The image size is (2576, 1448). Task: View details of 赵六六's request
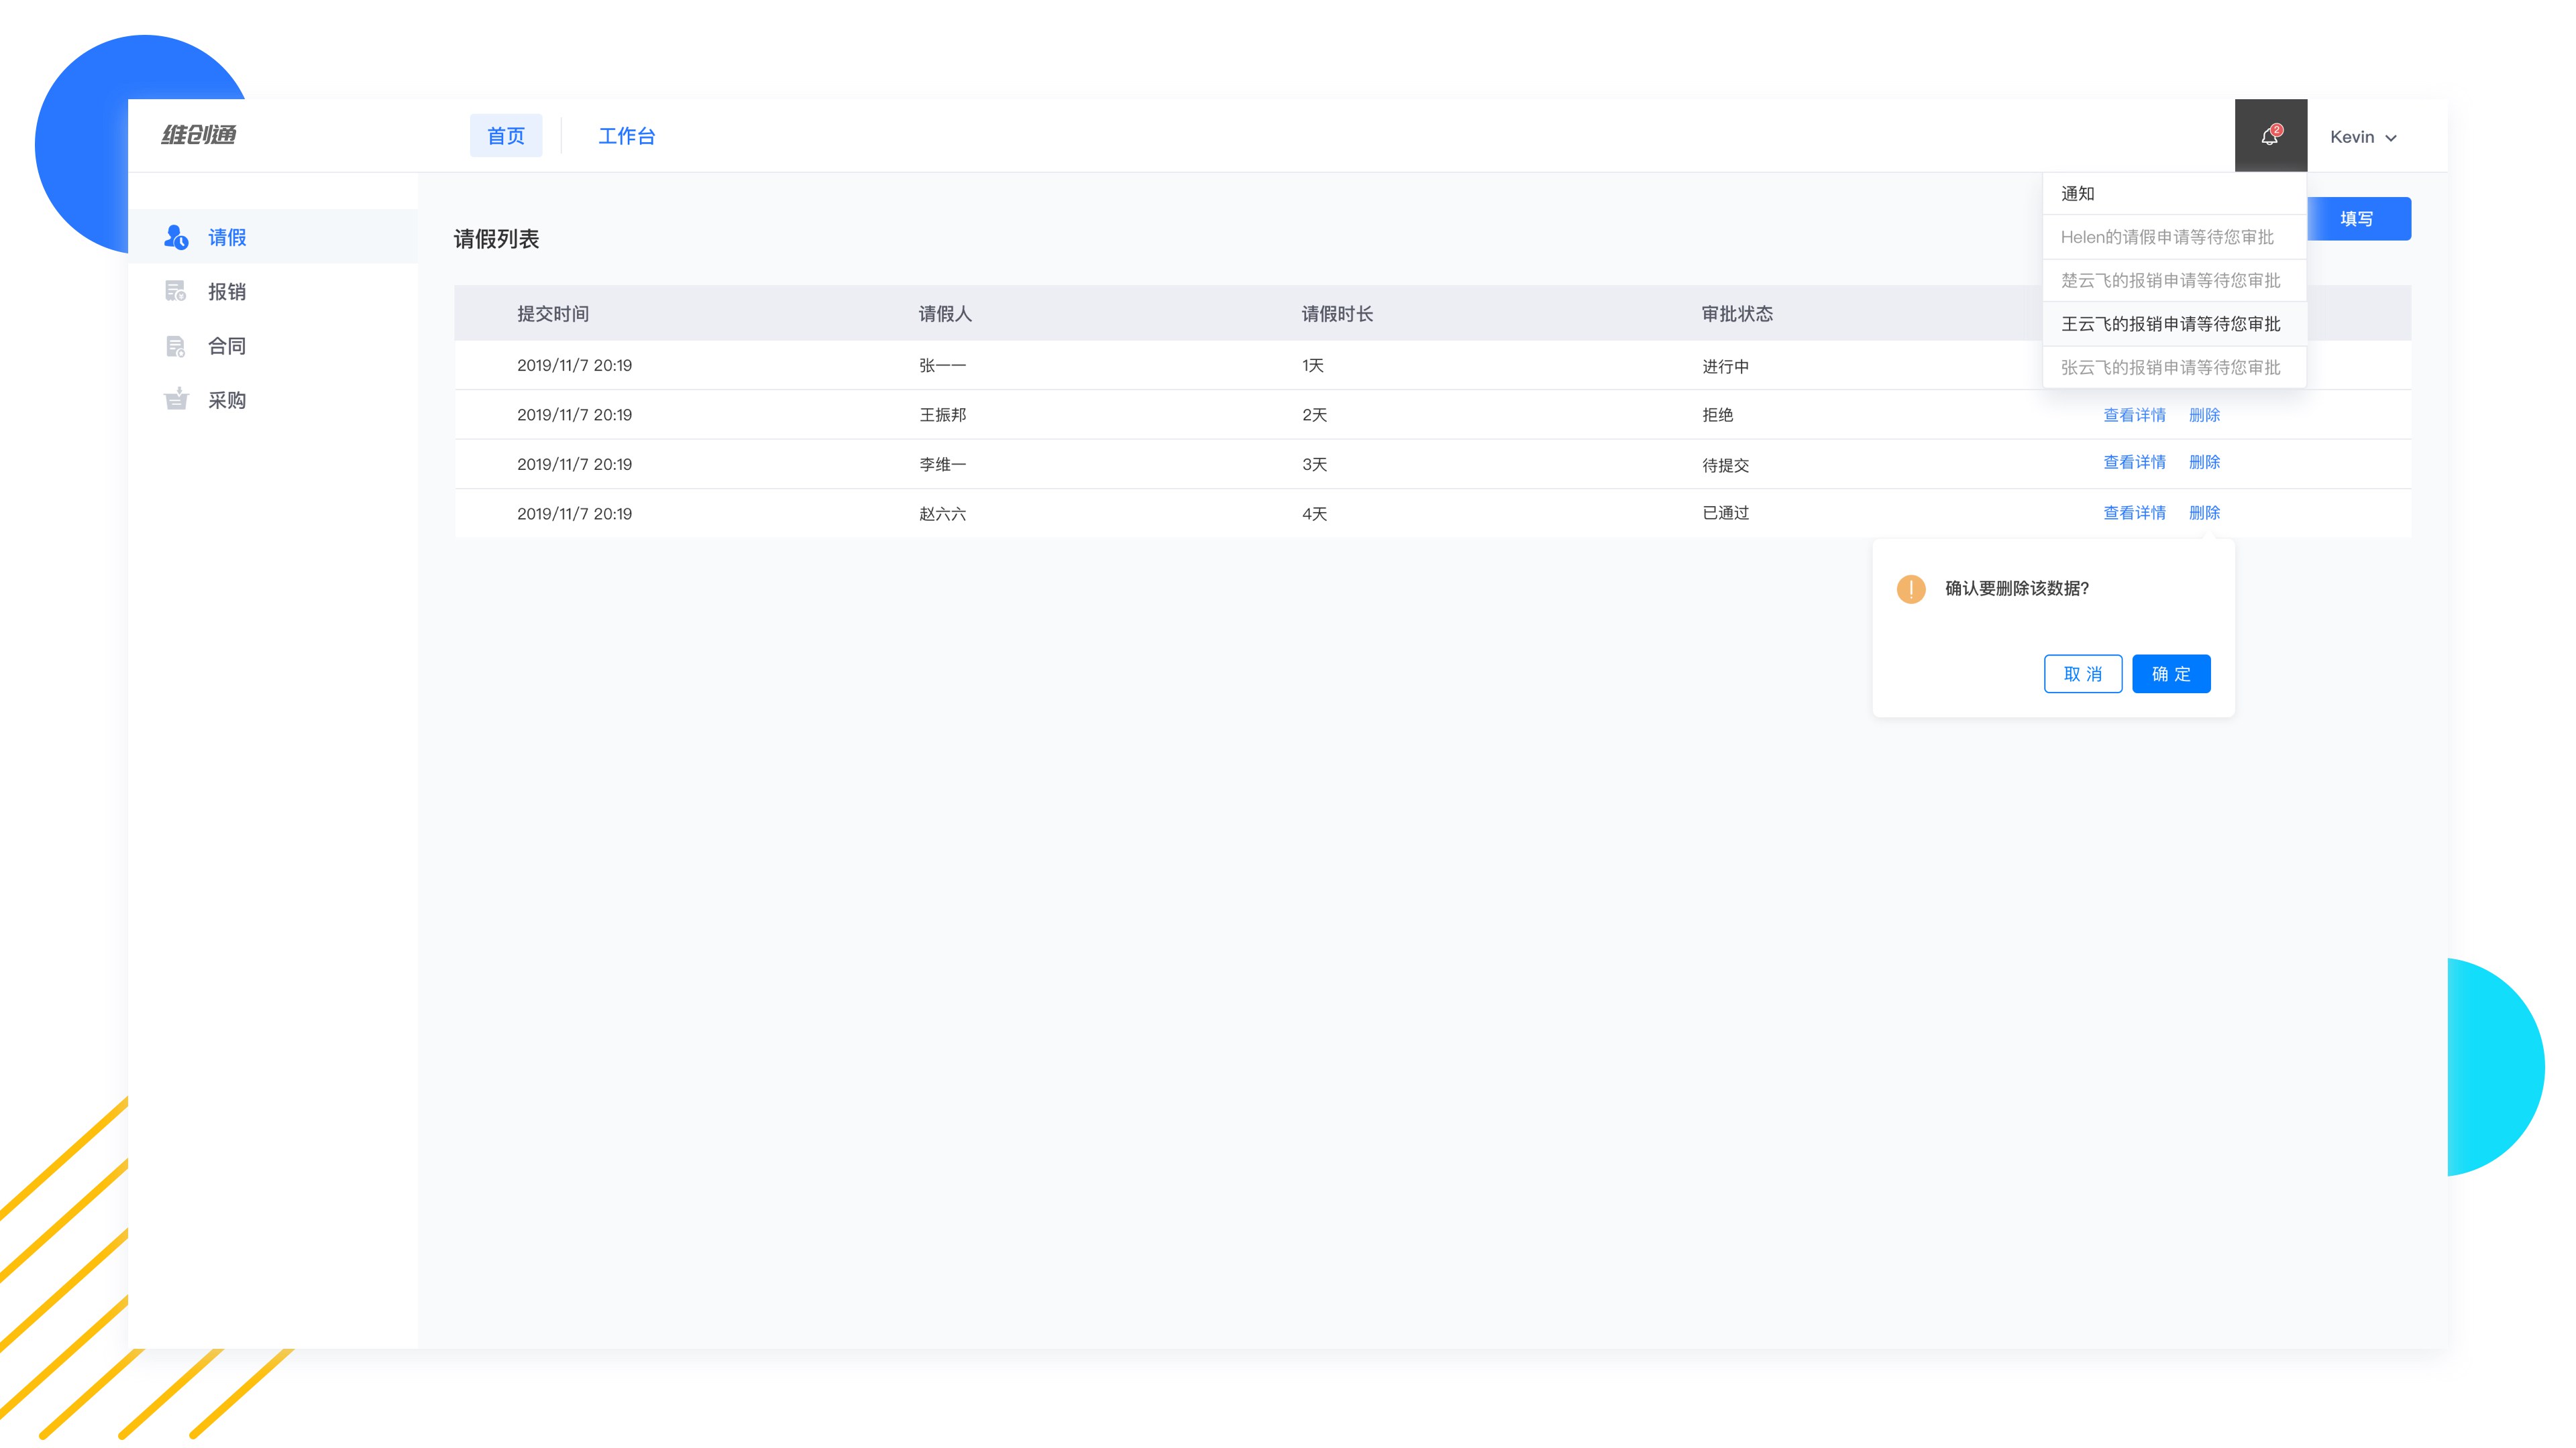click(2134, 513)
